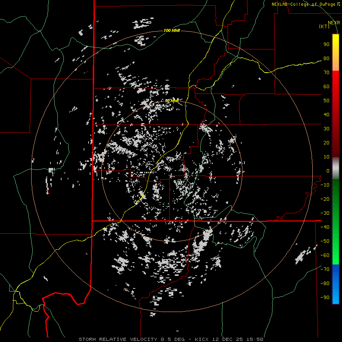342x342 pixels.
Task: Click the 80 knot scale value
Action: pos(326,59)
